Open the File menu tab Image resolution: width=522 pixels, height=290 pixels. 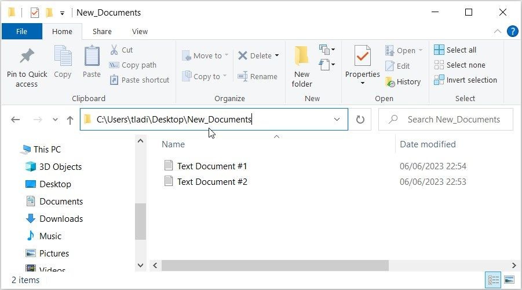pyautogui.click(x=21, y=32)
